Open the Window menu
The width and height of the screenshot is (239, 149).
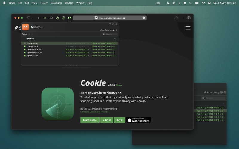80,3
